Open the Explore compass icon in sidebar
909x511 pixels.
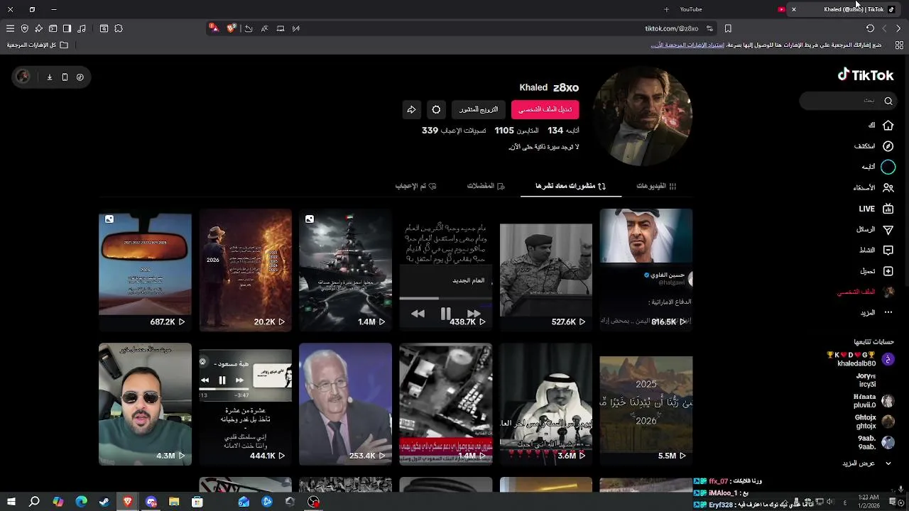pos(888,146)
